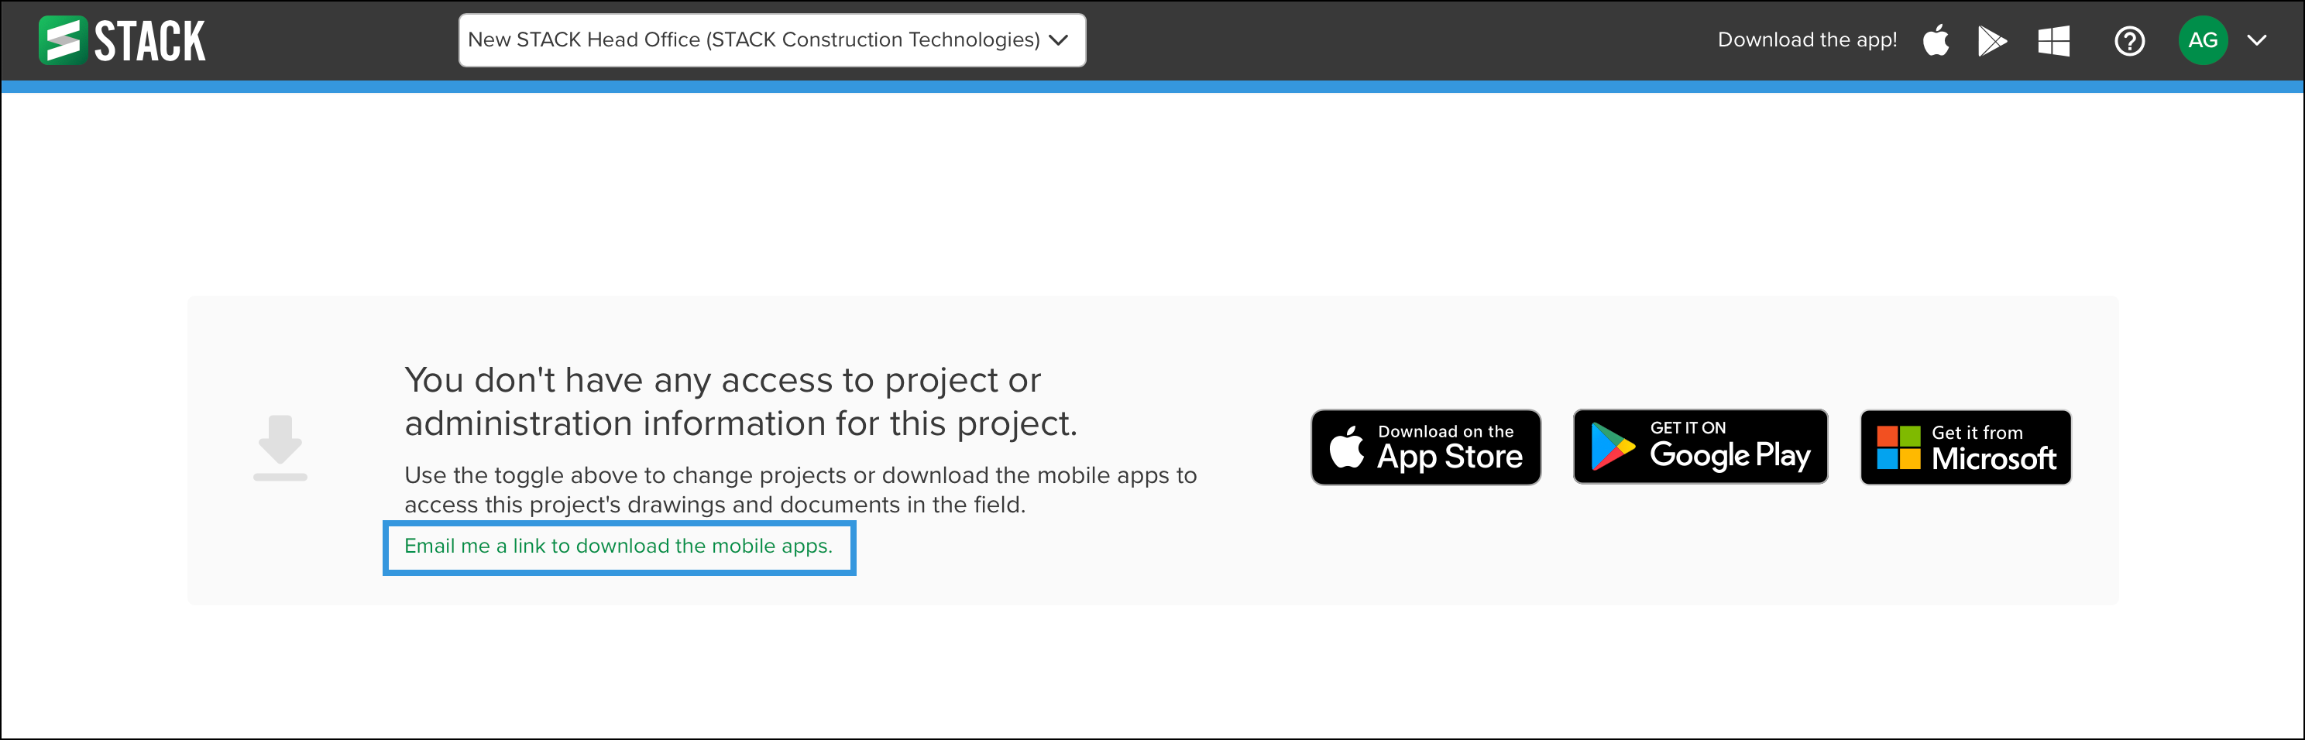The height and width of the screenshot is (740, 2305).
Task: Click the Windows icon in the header
Action: [x=2053, y=40]
